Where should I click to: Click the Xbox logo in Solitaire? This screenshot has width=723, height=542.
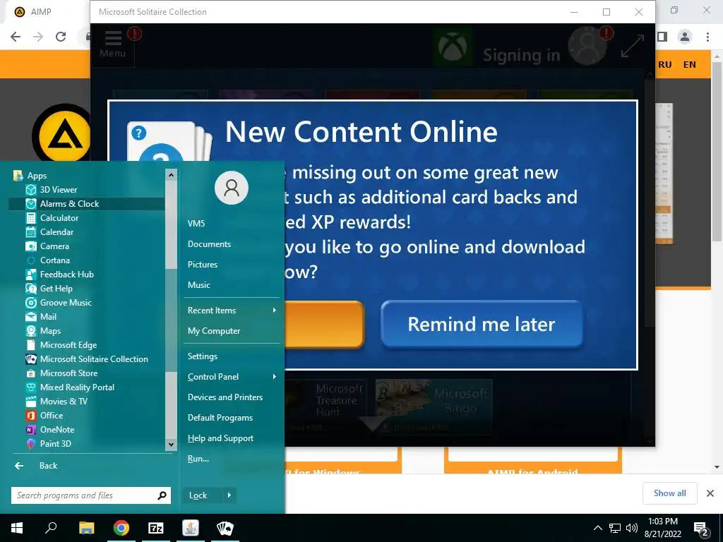tap(453, 47)
